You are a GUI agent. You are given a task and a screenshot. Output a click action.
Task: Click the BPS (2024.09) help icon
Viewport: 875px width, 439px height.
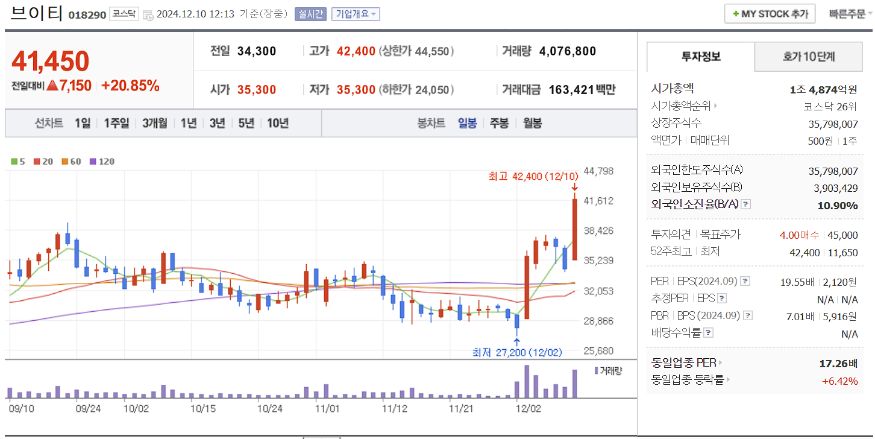pyautogui.click(x=747, y=315)
